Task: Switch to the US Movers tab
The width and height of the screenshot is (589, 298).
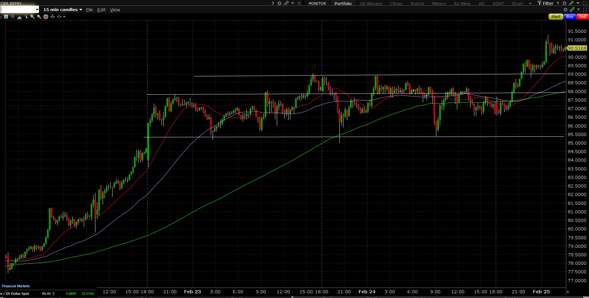Action: pyautogui.click(x=371, y=3)
